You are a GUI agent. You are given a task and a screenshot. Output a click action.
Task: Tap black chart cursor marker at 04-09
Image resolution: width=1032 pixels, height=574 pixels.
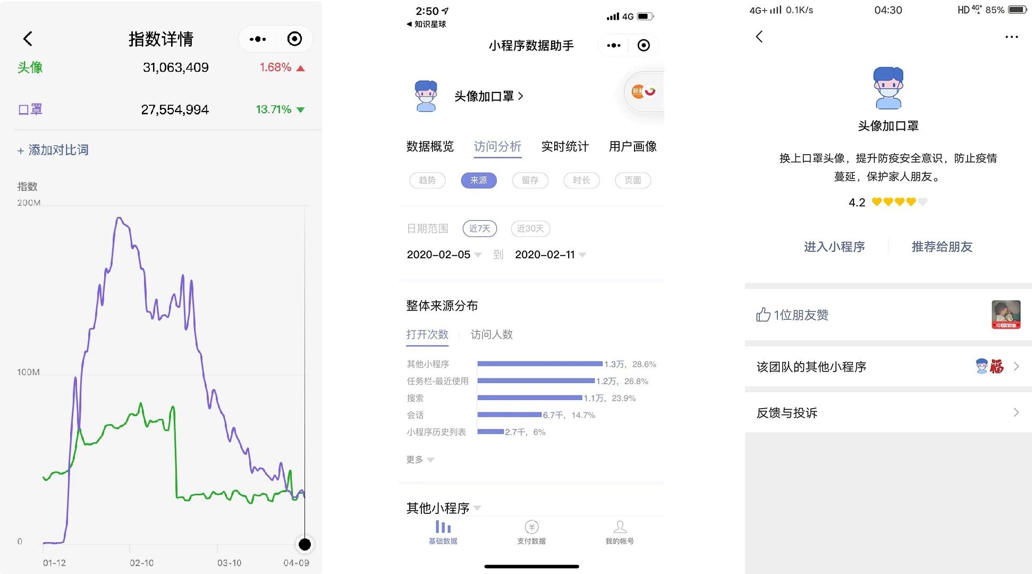pyautogui.click(x=304, y=544)
